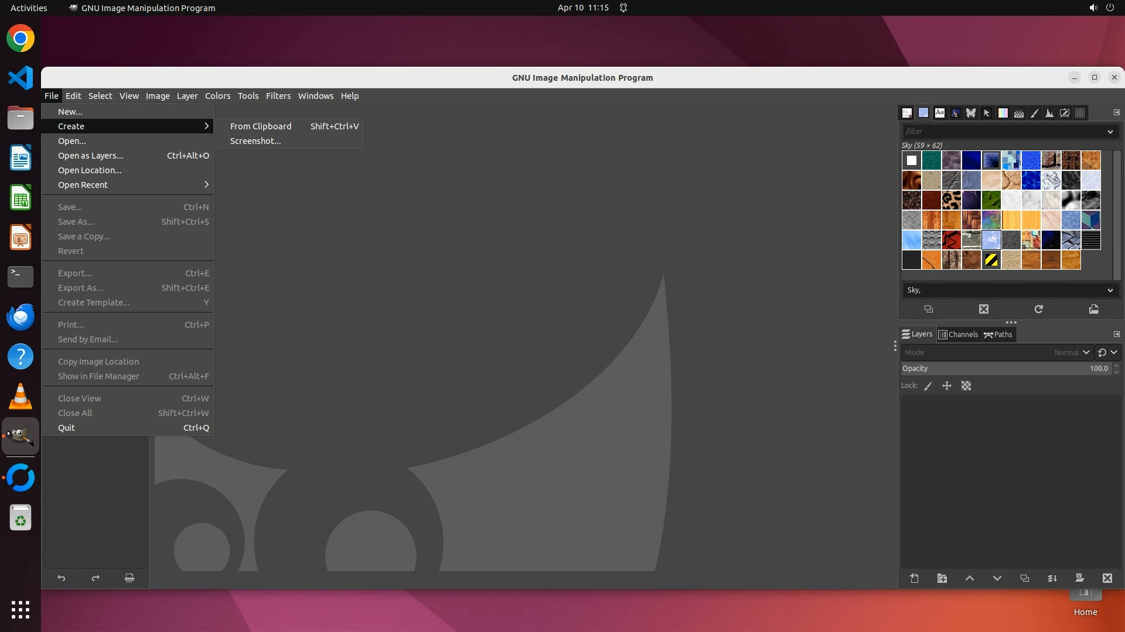Toggle the lock position and size icon
Viewport: 1125px width, 632px height.
[x=947, y=386]
